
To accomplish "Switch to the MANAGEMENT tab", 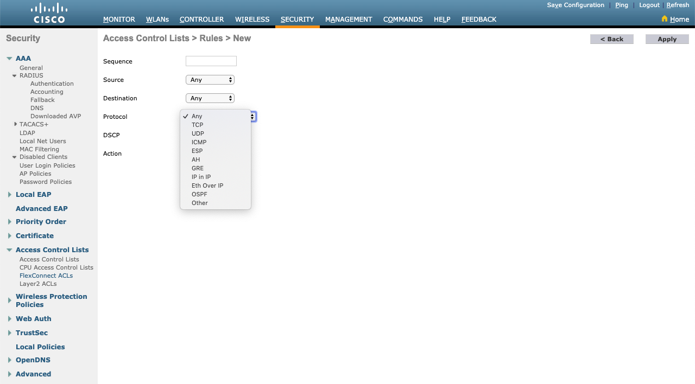I will point(349,19).
